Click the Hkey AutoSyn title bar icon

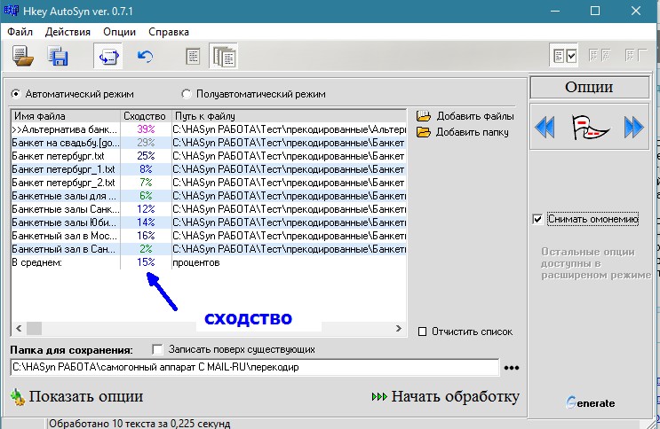(11, 11)
